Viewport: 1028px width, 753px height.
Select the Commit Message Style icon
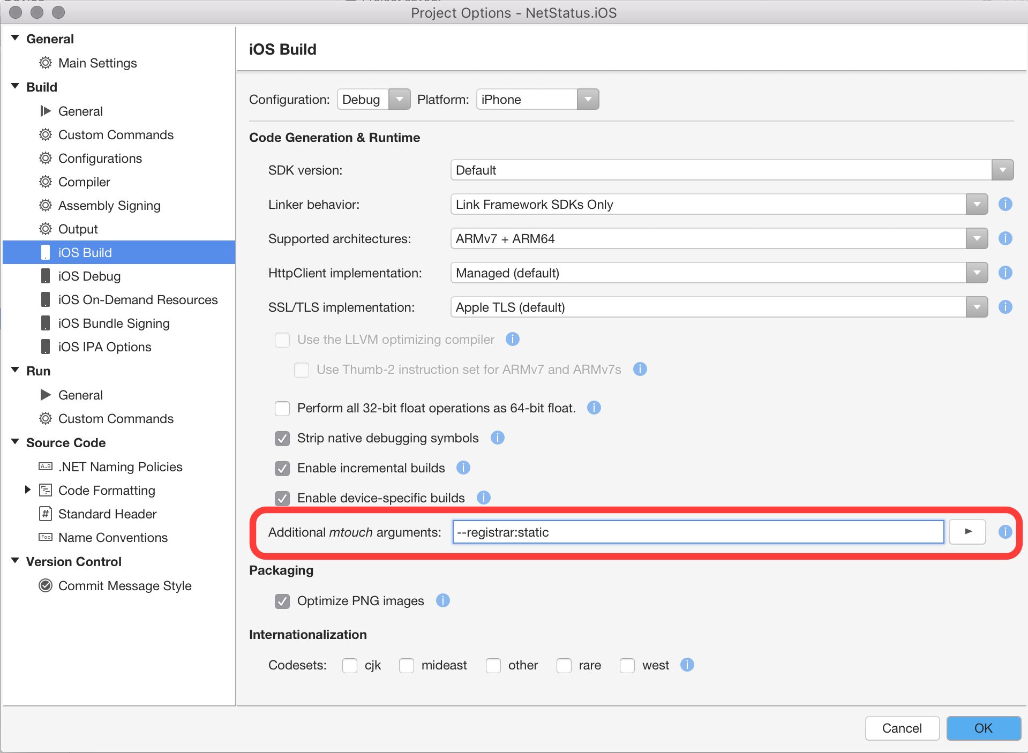point(46,585)
